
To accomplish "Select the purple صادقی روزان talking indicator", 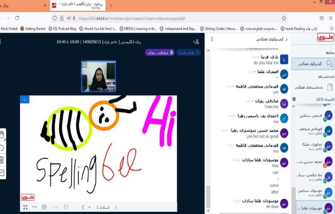I will [x=160, y=53].
